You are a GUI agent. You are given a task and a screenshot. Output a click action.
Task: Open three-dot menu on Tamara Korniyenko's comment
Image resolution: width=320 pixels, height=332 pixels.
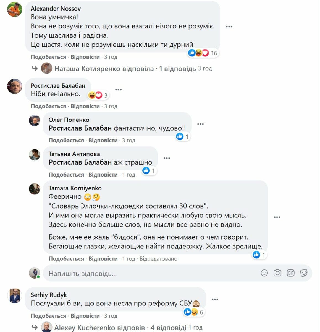pyautogui.click(x=277, y=217)
